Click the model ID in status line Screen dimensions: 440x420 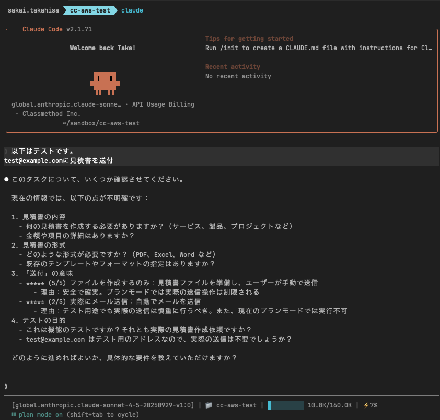[x=102, y=405]
